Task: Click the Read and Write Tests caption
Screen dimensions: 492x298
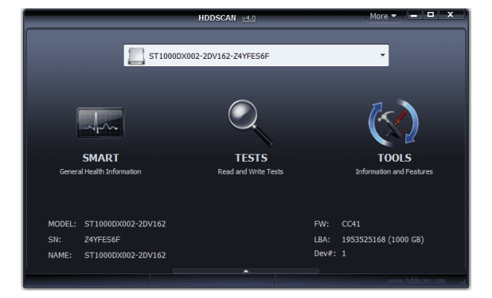Action: [250, 171]
